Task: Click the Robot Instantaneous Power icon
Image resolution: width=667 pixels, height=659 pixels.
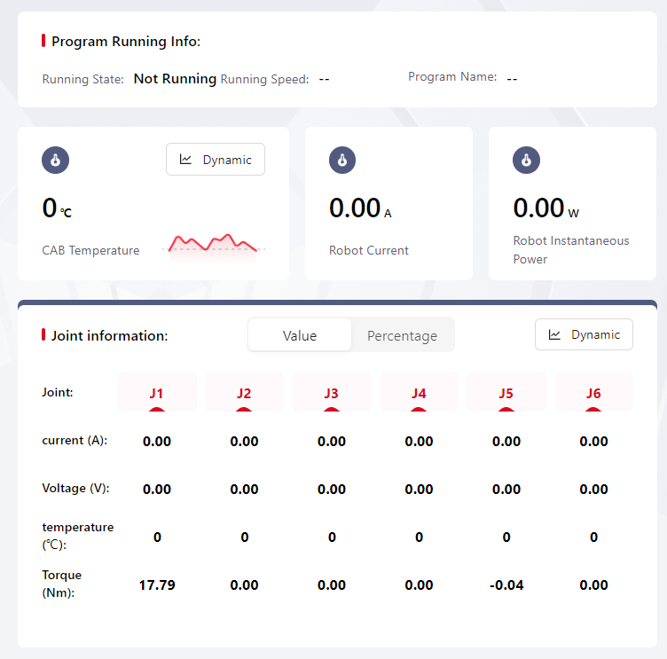Action: tap(526, 161)
